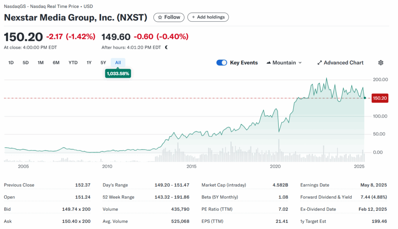Viewport: 398px width, 229px height.
Task: Click the moon icon next to after-hours time
Action: (166, 47)
